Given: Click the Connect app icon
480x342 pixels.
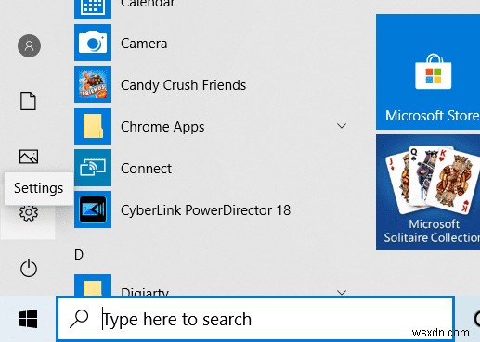Looking at the screenshot, I should tap(93, 168).
